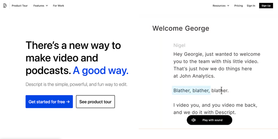
Task: Click the black Sign Up button
Action: click(266, 6)
